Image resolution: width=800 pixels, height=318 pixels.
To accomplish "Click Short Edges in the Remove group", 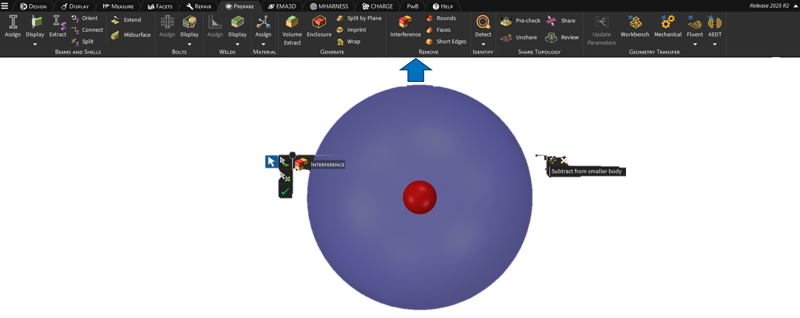I will pyautogui.click(x=446, y=42).
